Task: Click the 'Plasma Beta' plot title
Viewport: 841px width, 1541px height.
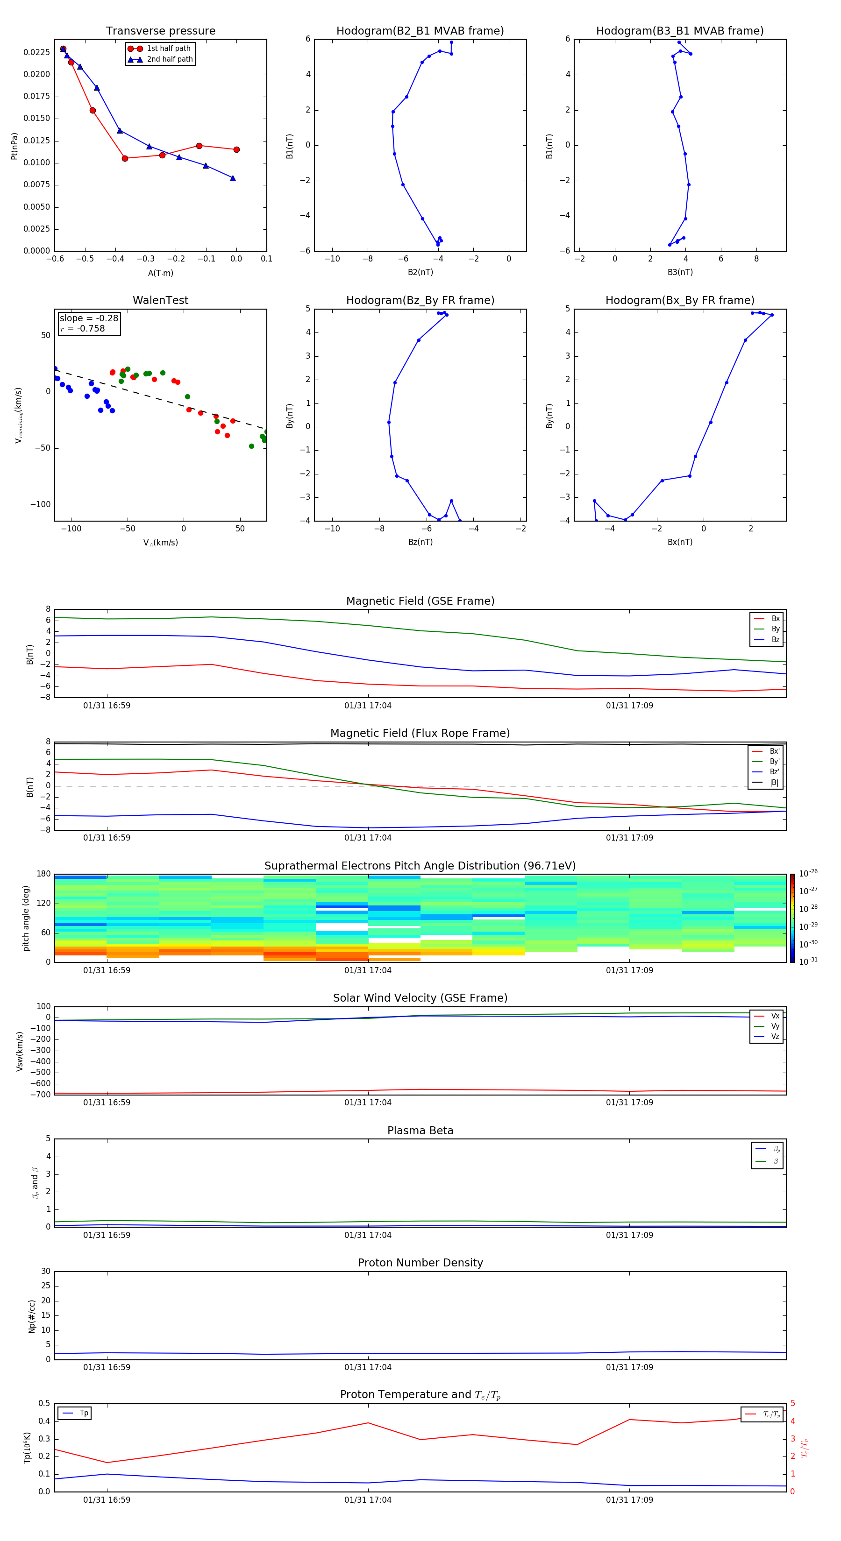Action: (420, 1131)
